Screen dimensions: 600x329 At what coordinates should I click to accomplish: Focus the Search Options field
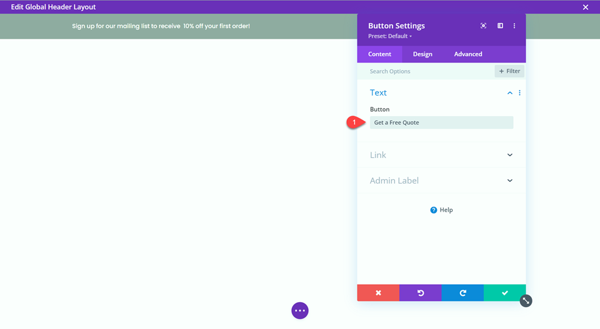426,71
